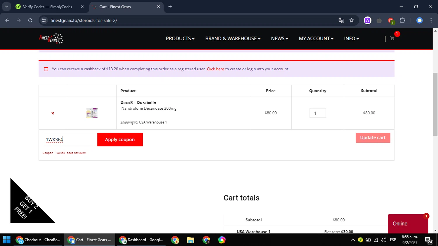Viewport: 438px width, 246px height.
Task: Focus the coupon code input field
Action: click(68, 139)
